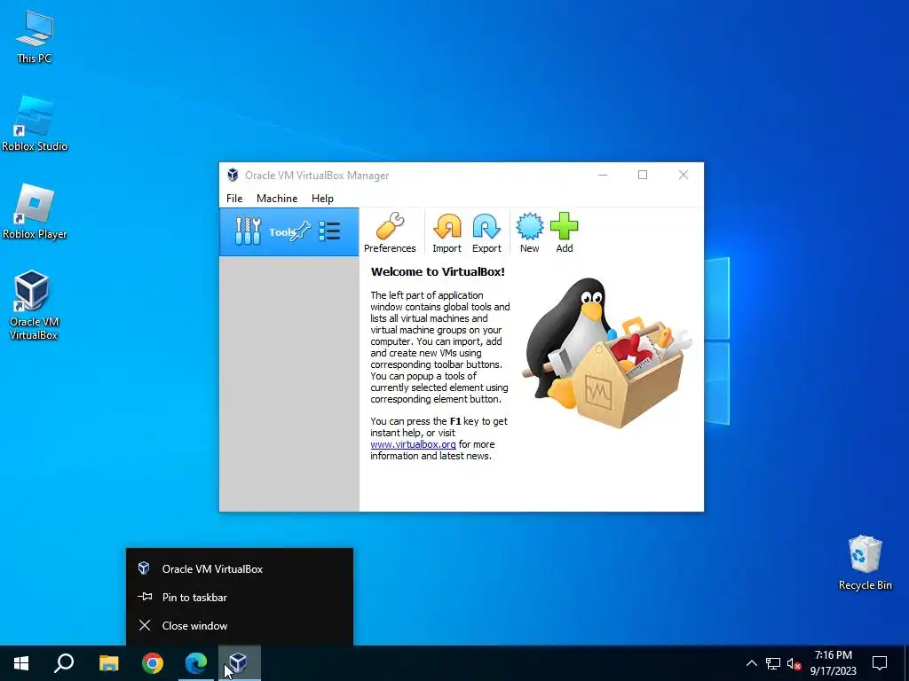Image resolution: width=909 pixels, height=681 pixels.
Task: Open the Action Center notifications icon
Action: click(880, 663)
